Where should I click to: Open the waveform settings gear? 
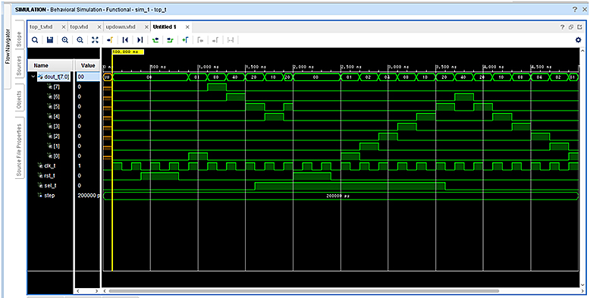tap(579, 40)
